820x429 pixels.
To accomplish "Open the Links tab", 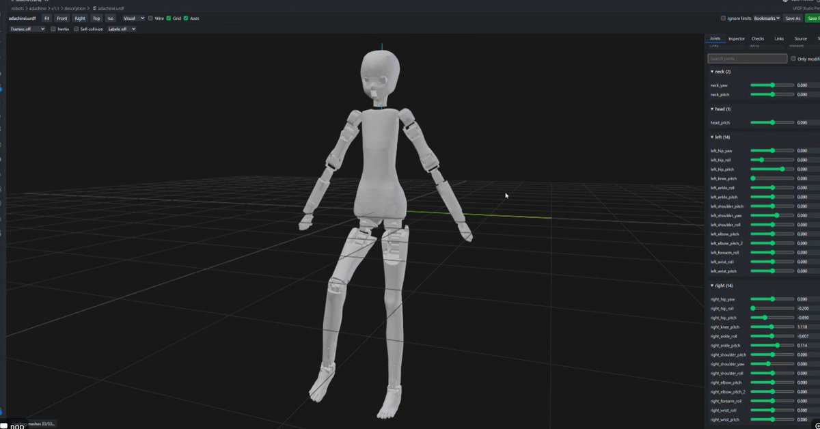I will (779, 39).
